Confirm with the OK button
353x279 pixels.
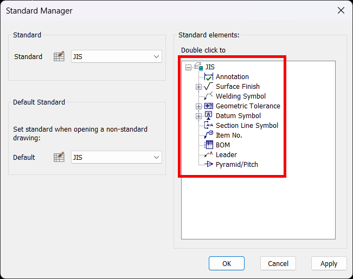tap(227, 263)
